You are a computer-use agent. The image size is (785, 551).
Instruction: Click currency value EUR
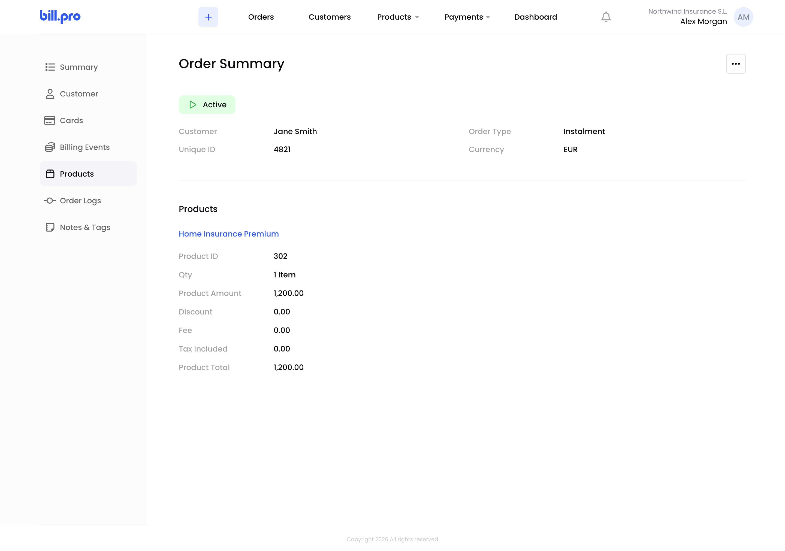click(x=571, y=149)
